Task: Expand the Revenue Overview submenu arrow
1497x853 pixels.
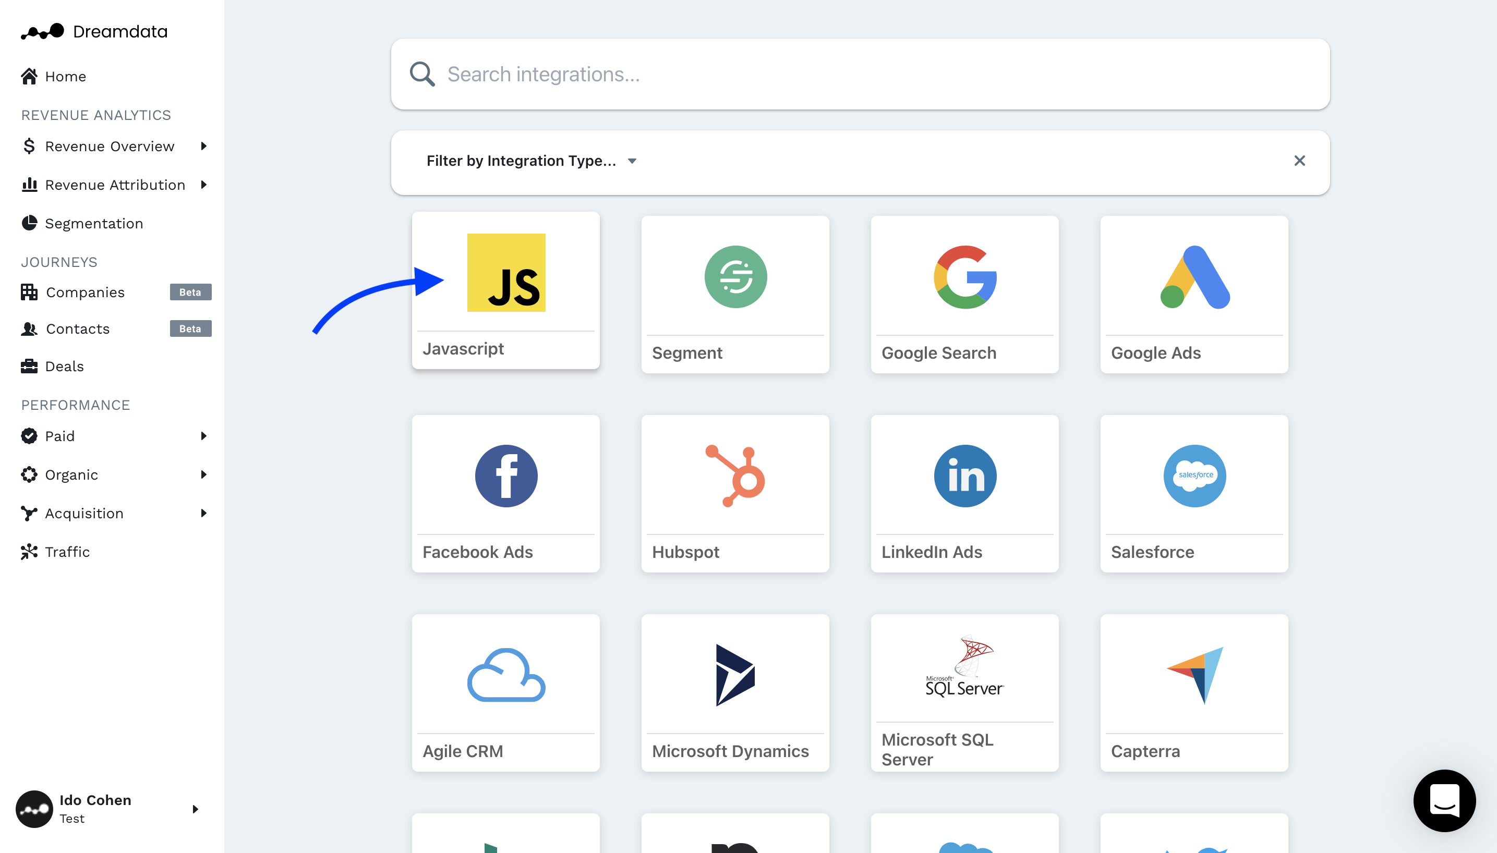Action: tap(204, 146)
